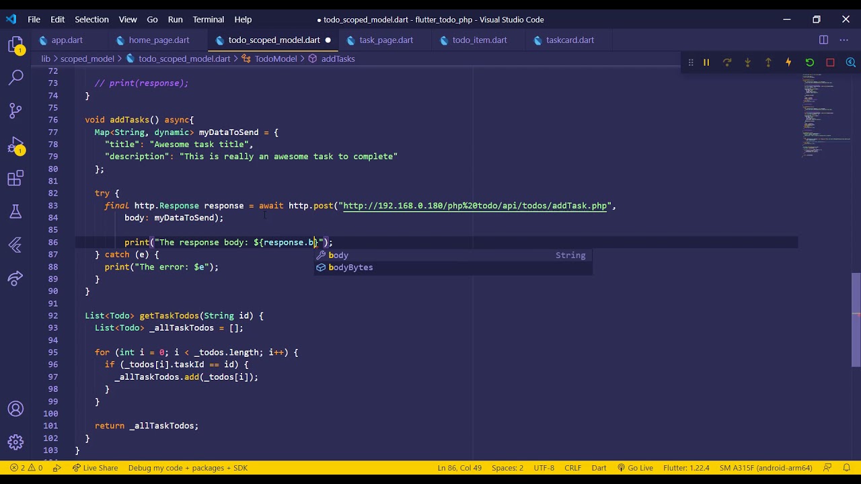The image size is (861, 484).
Task: Stop debugging with the red square
Action: [830, 63]
